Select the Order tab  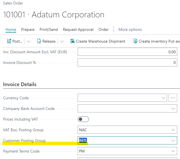(x=103, y=29)
